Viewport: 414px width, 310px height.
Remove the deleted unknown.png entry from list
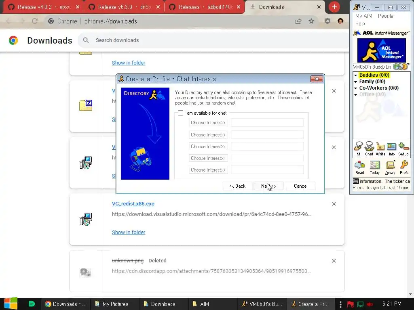[x=334, y=261]
